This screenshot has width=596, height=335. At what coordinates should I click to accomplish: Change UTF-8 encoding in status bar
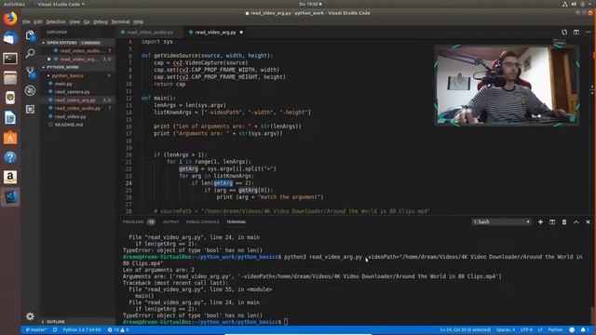pyautogui.click(x=526, y=329)
